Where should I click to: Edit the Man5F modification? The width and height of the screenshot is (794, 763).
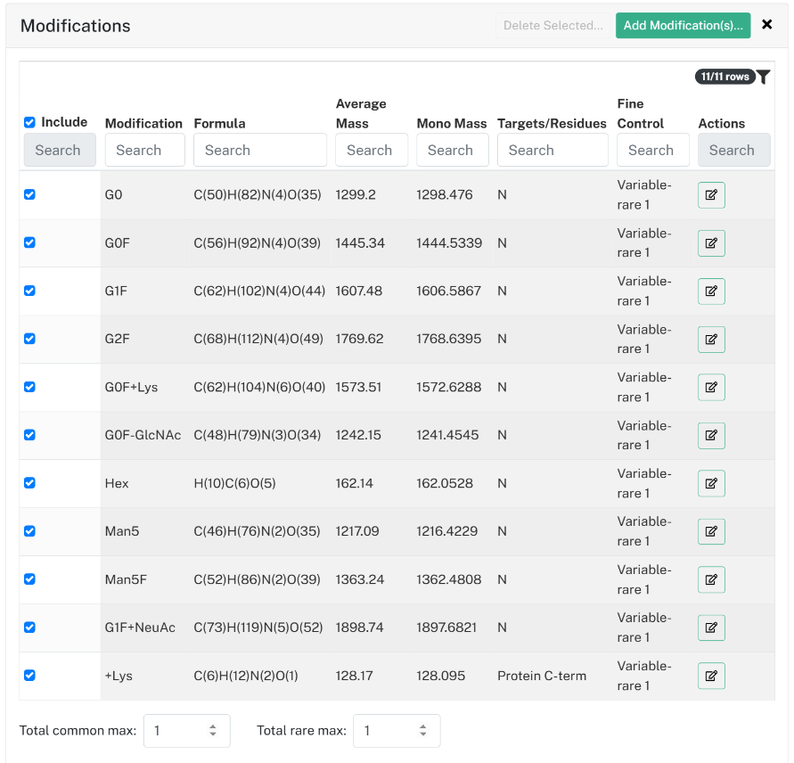click(x=711, y=579)
